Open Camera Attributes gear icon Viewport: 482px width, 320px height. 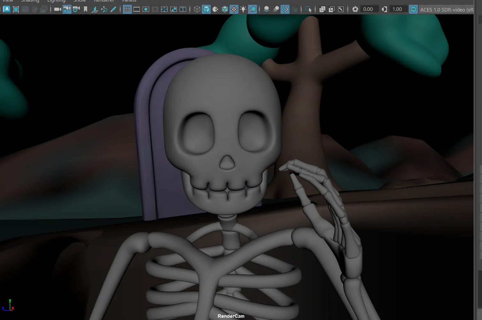[76, 9]
